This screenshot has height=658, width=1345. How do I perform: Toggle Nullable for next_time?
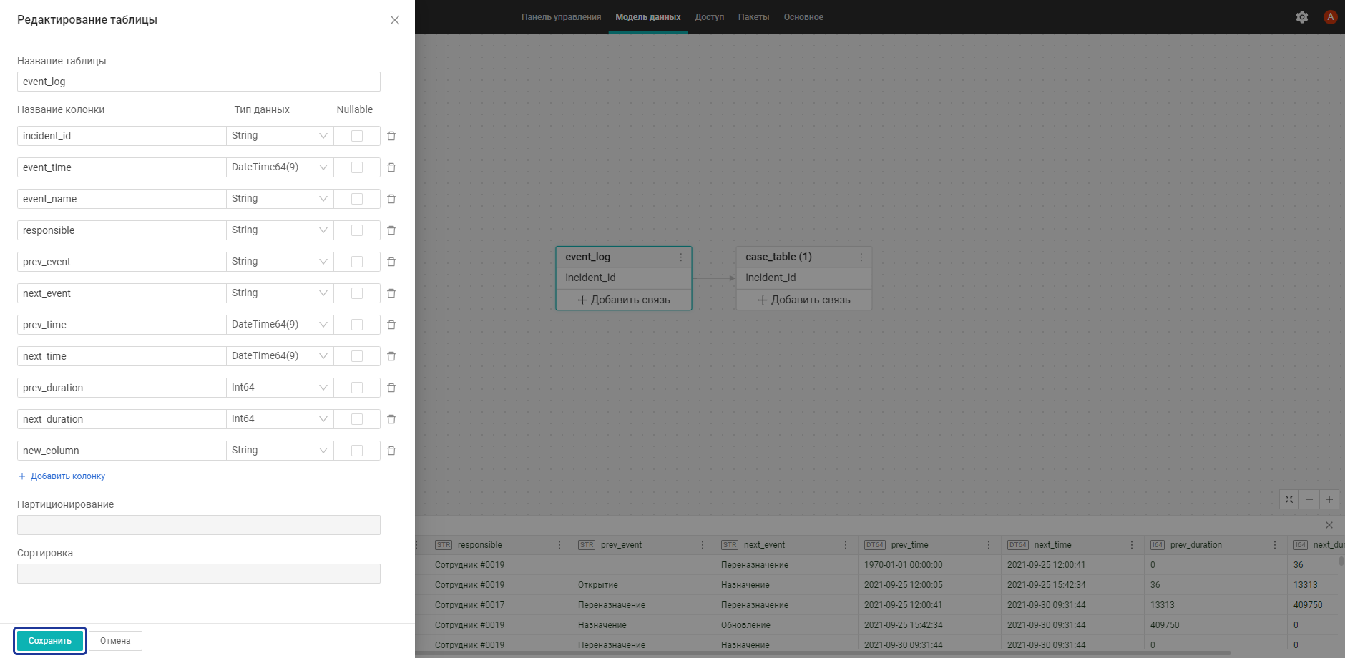(357, 356)
